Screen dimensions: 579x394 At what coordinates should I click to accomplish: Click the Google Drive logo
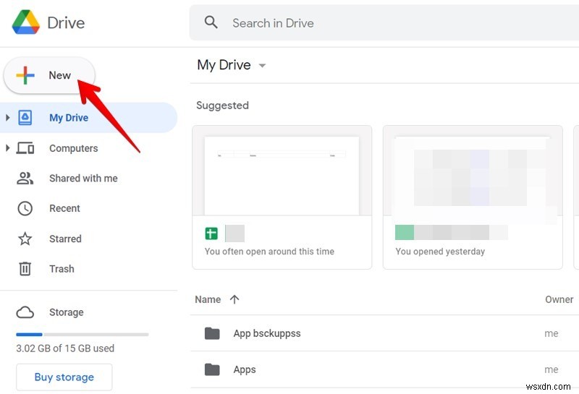click(26, 22)
